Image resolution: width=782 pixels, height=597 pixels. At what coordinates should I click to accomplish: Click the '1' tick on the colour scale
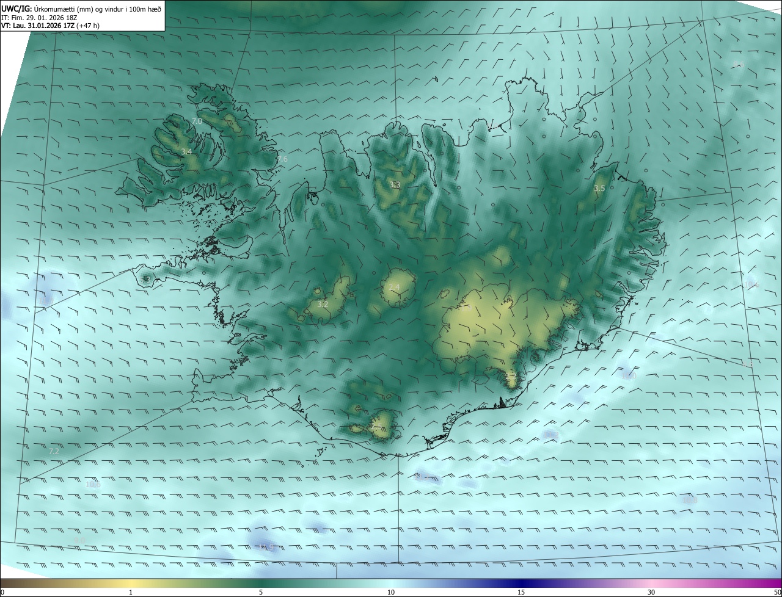[131, 592]
